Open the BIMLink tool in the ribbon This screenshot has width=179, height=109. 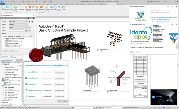(x=3, y=9)
